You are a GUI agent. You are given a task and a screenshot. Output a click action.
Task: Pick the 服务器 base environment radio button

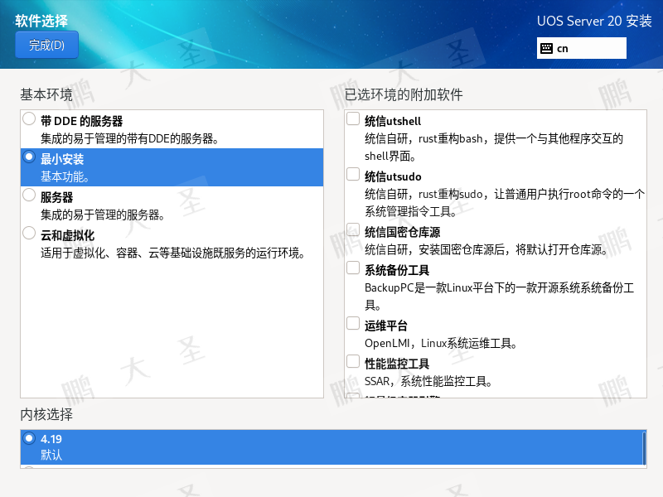tap(29, 195)
